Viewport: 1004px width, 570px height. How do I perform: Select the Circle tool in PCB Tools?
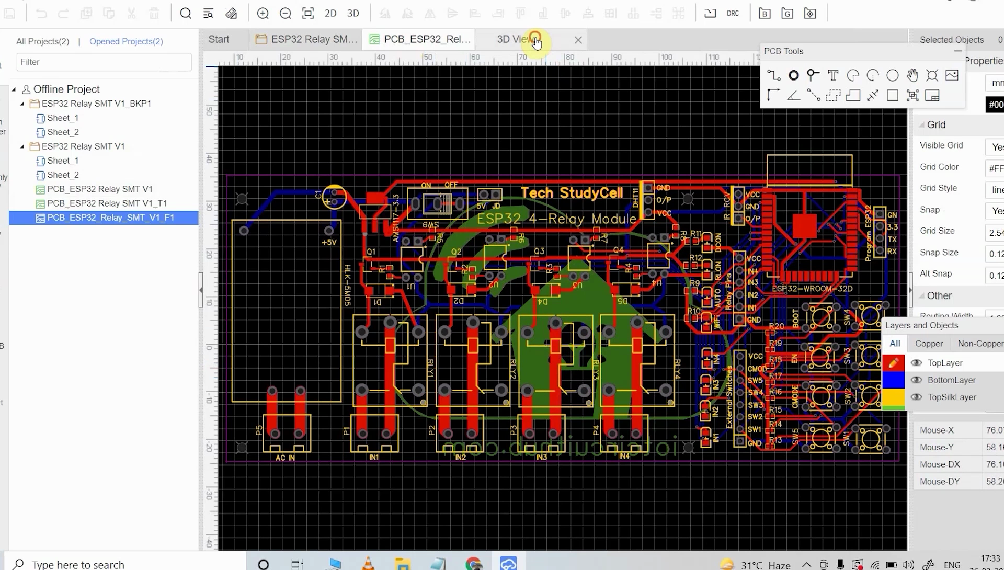[x=892, y=75]
